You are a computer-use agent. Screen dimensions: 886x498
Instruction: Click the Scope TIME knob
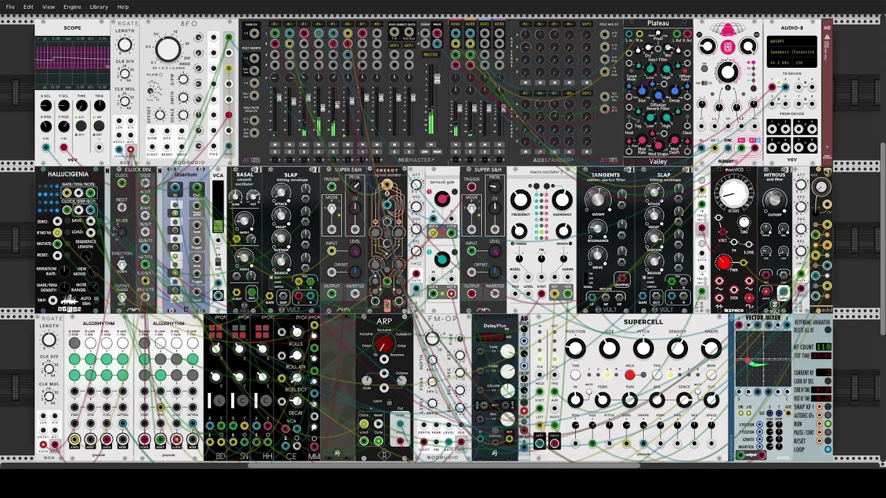[82, 105]
